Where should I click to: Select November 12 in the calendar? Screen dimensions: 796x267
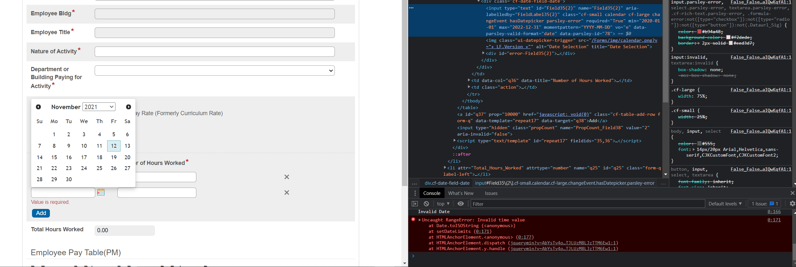tap(114, 146)
